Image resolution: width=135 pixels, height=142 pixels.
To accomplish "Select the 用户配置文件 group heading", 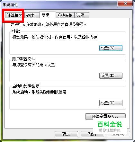I will pyautogui.click(x=24, y=59).
